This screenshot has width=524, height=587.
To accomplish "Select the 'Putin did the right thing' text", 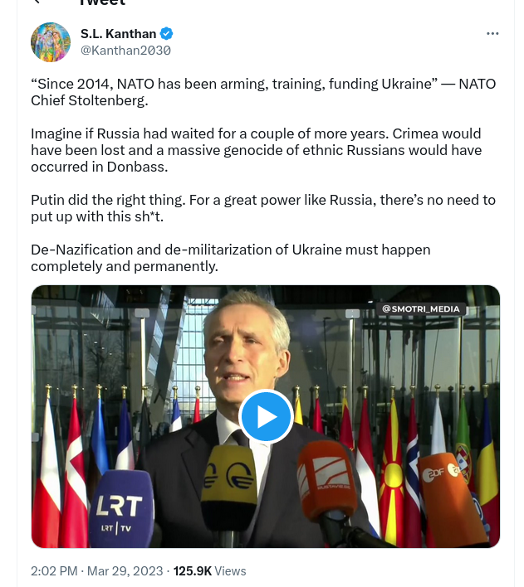I will (x=263, y=208).
